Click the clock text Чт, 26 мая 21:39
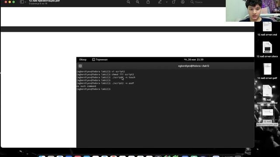This screenshot has width=280, height=157. [193, 60]
